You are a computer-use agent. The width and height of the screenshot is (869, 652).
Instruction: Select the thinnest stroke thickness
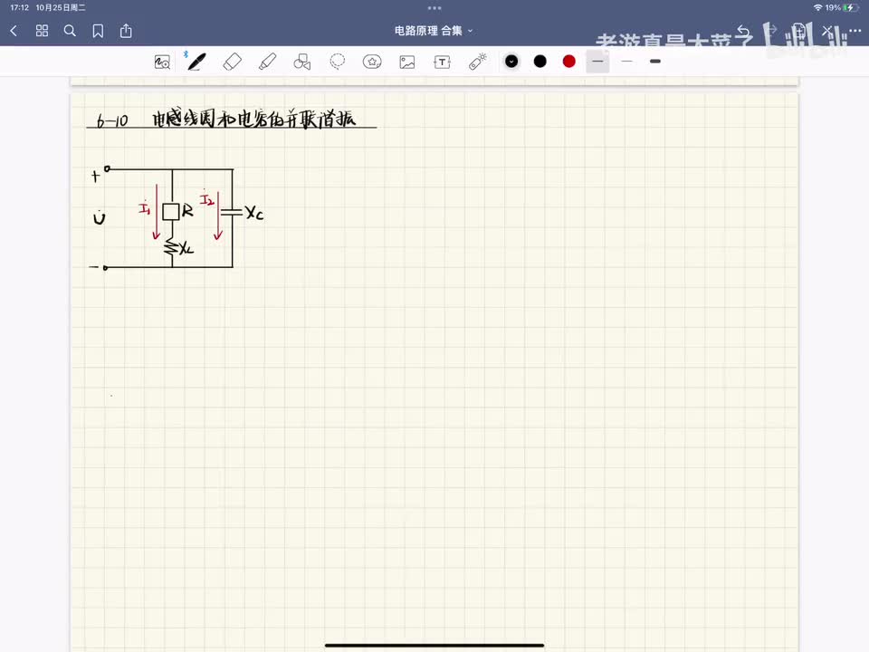[x=626, y=62]
